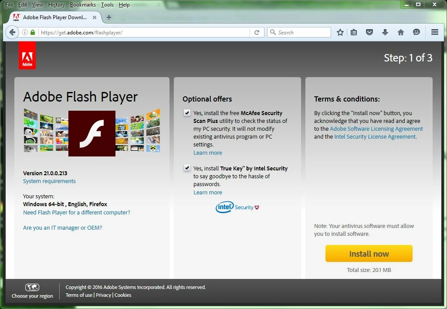Screen dimensions: 447x309
Task: Click the Search input box
Action: pos(299,32)
